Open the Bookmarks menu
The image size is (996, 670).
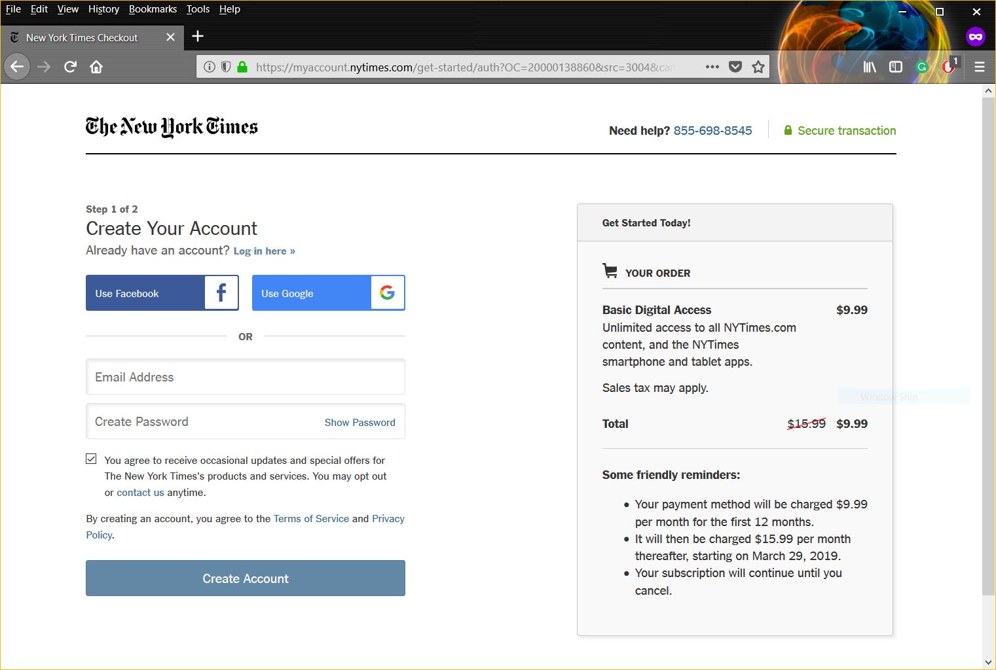[153, 9]
